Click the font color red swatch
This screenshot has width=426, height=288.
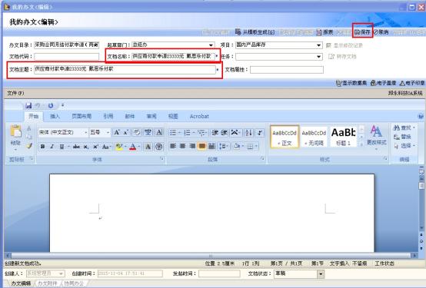(x=133, y=147)
